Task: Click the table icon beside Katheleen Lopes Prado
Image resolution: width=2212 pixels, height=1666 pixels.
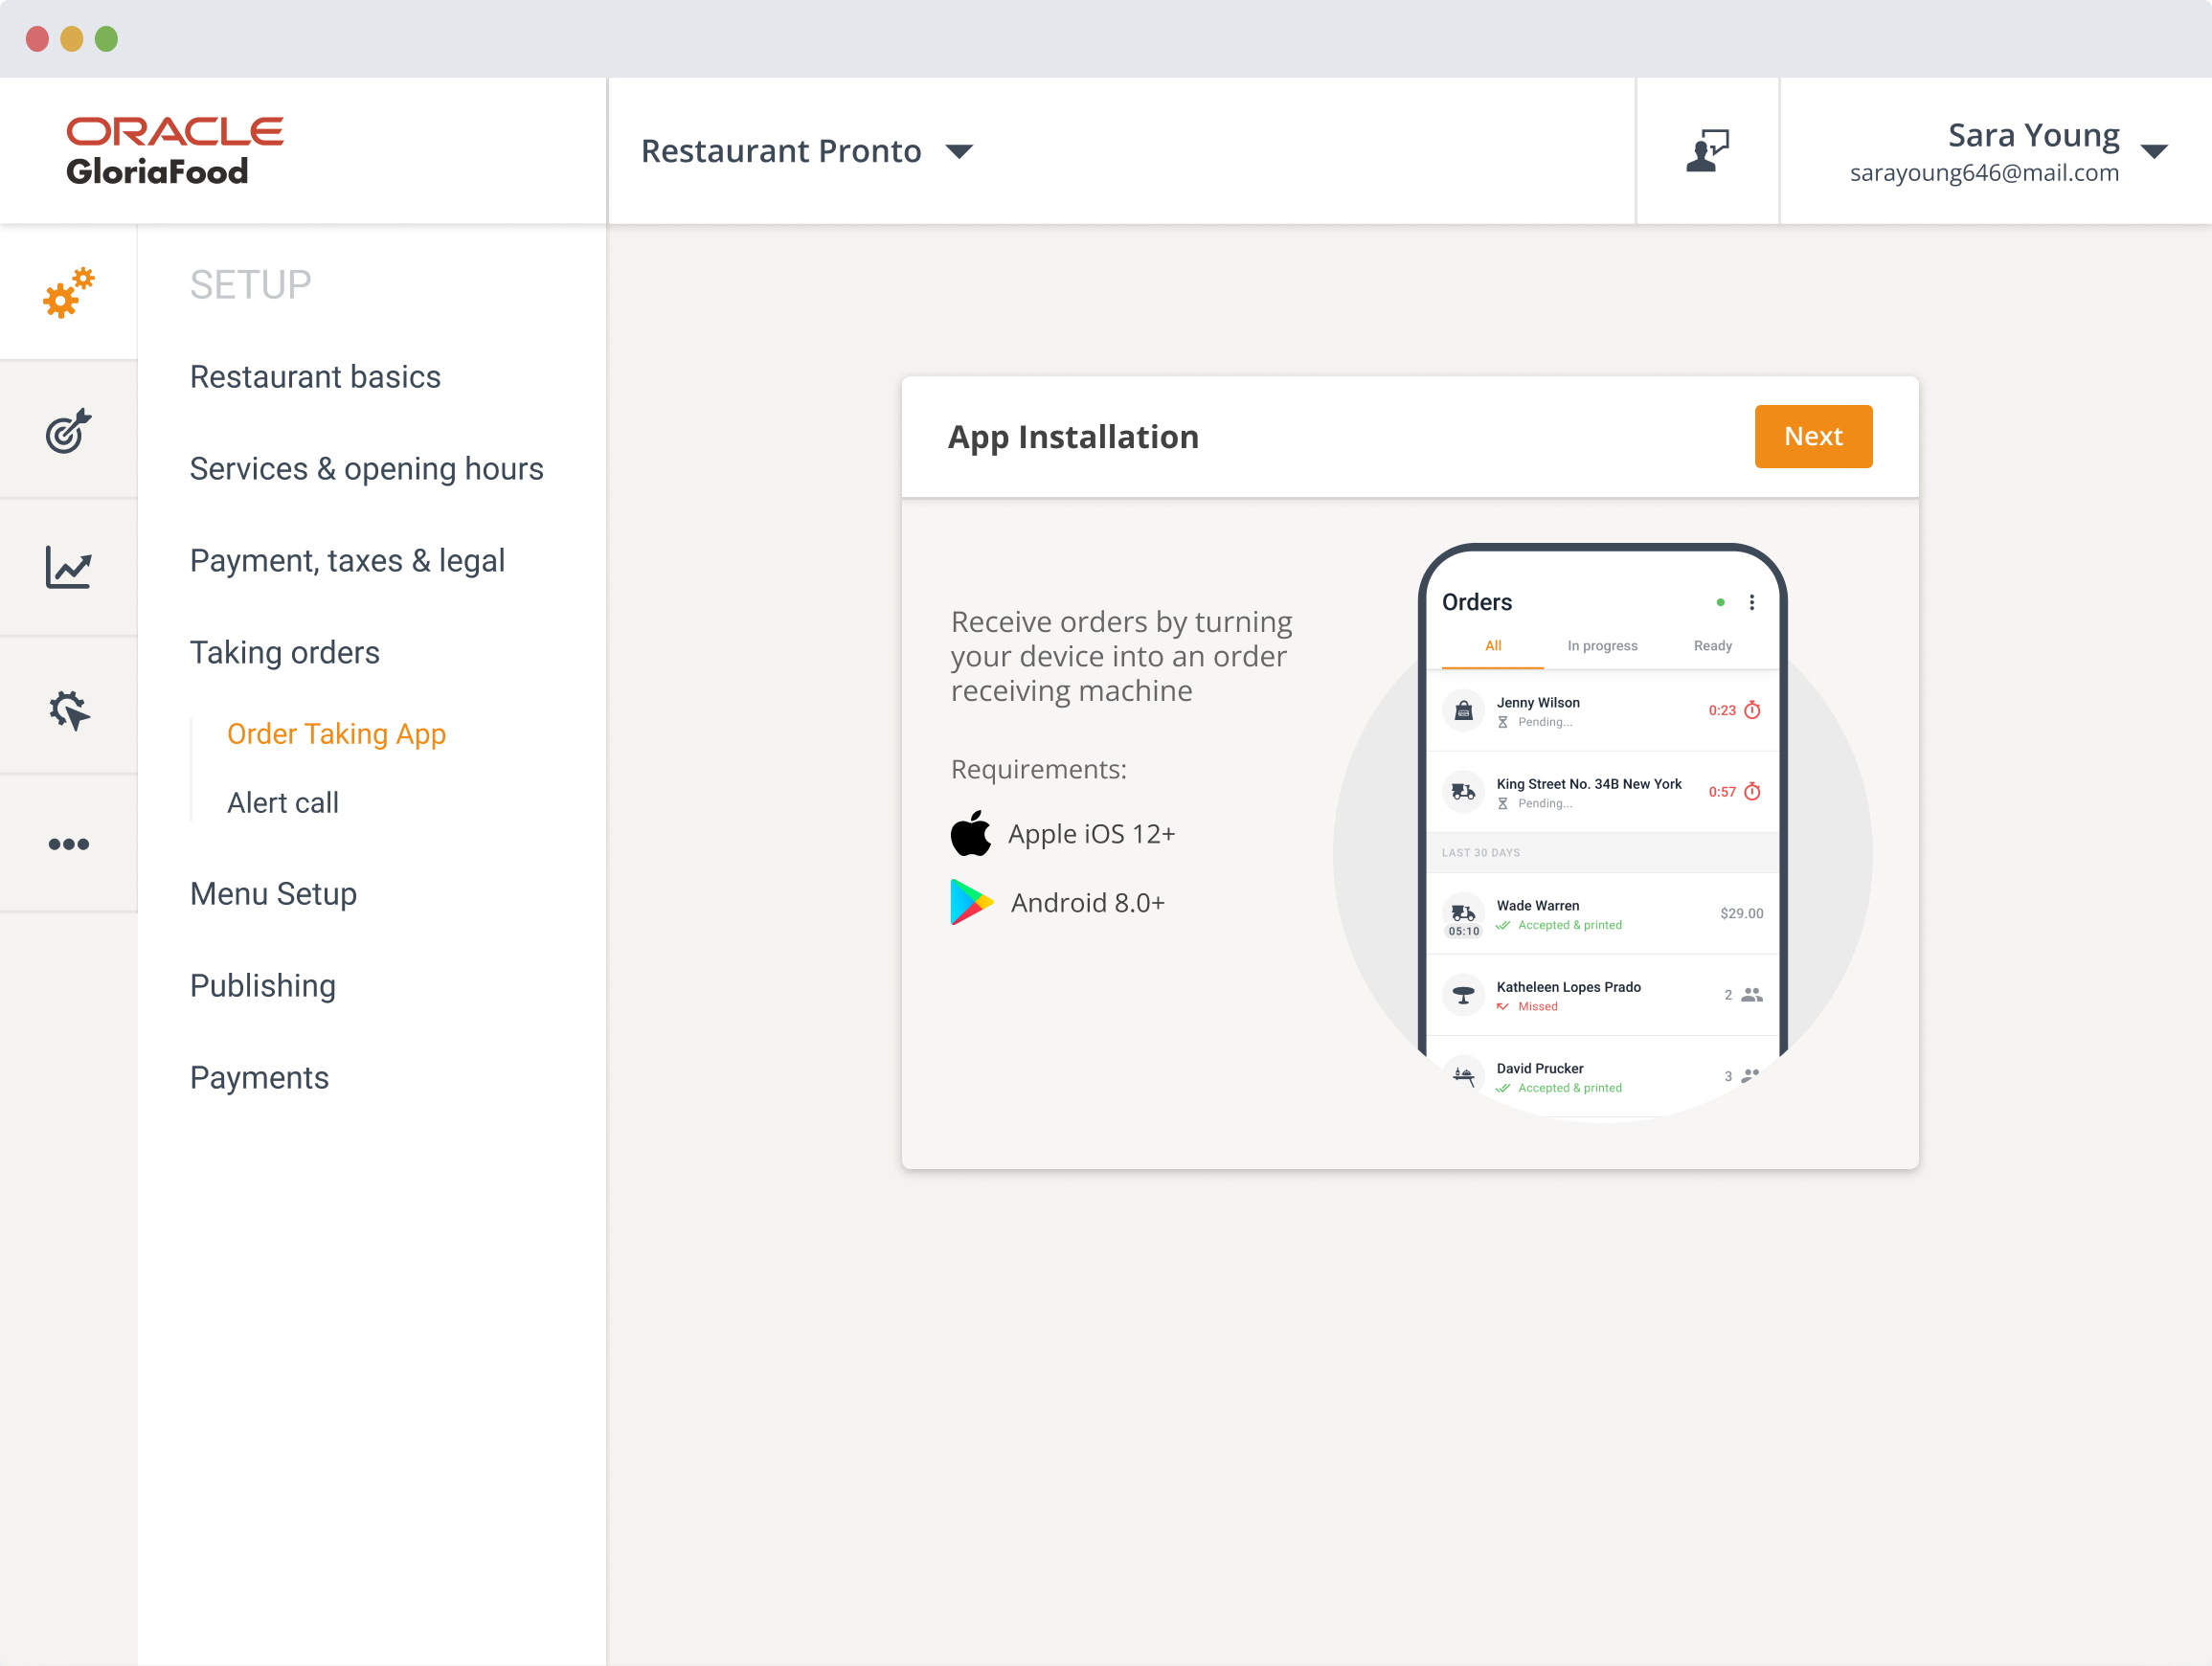Action: coord(1463,993)
